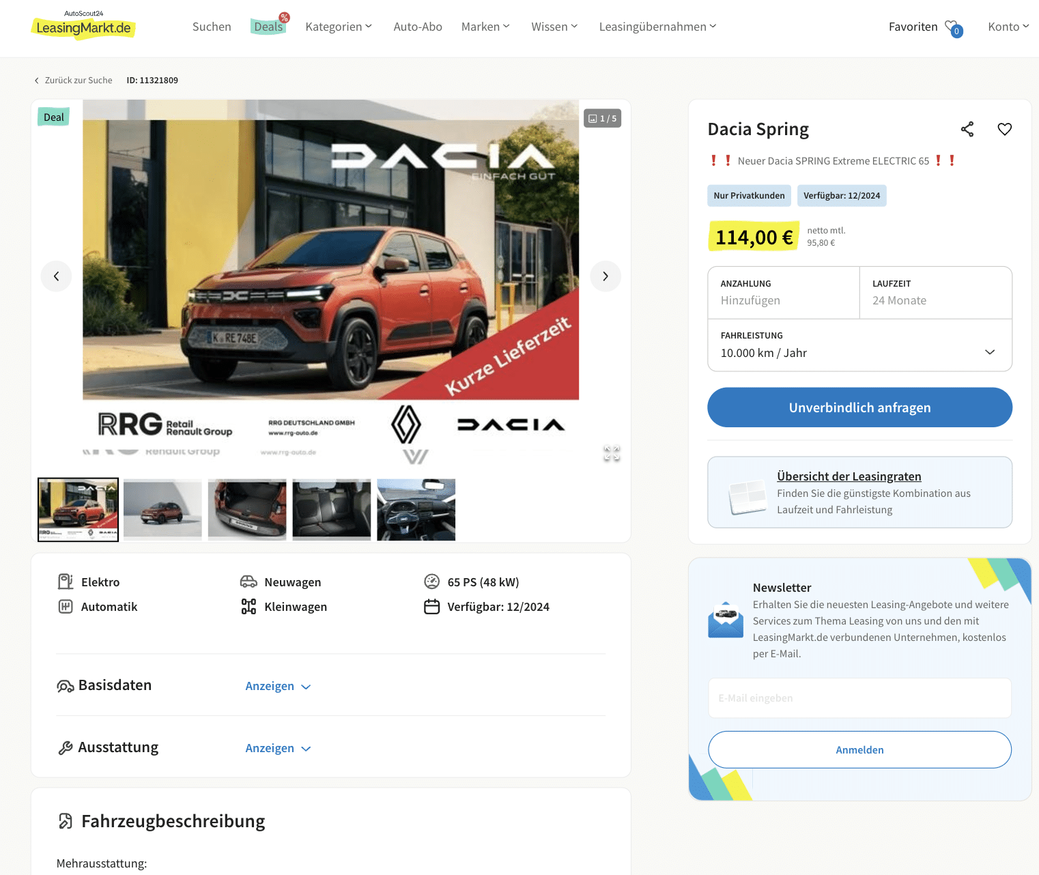Image resolution: width=1039 pixels, height=875 pixels.
Task: Click the Kleinwagen category icon
Action: 248,606
